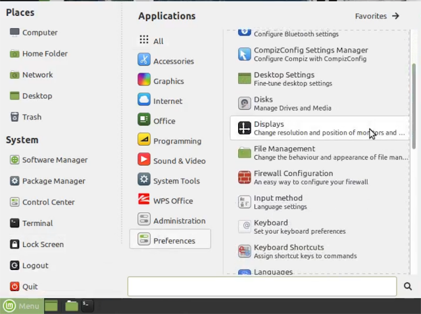This screenshot has width=421, height=314.
Task: Select the Sound & Video icon
Action: click(x=144, y=159)
